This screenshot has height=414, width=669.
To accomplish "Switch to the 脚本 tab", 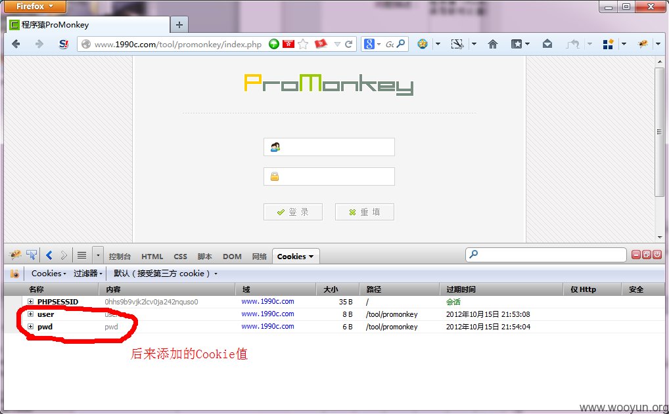I will (x=205, y=257).
